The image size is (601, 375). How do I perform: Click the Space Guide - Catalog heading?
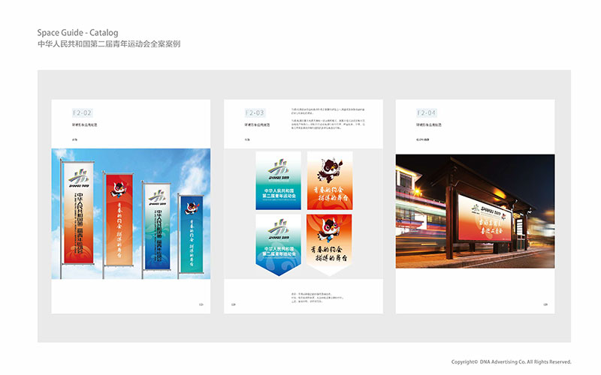[77, 33]
